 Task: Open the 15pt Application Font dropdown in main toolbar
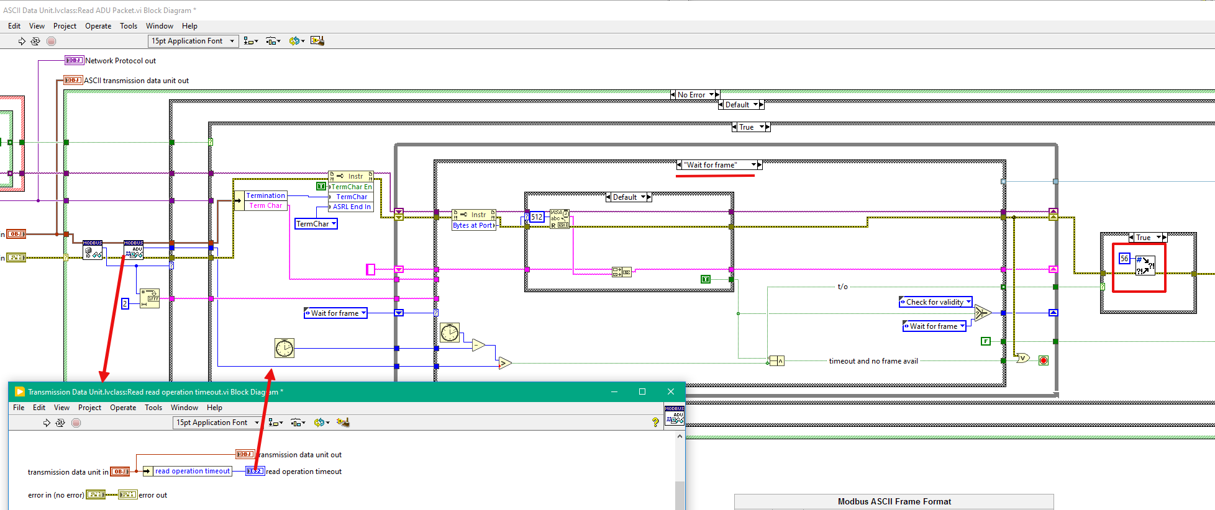193,41
